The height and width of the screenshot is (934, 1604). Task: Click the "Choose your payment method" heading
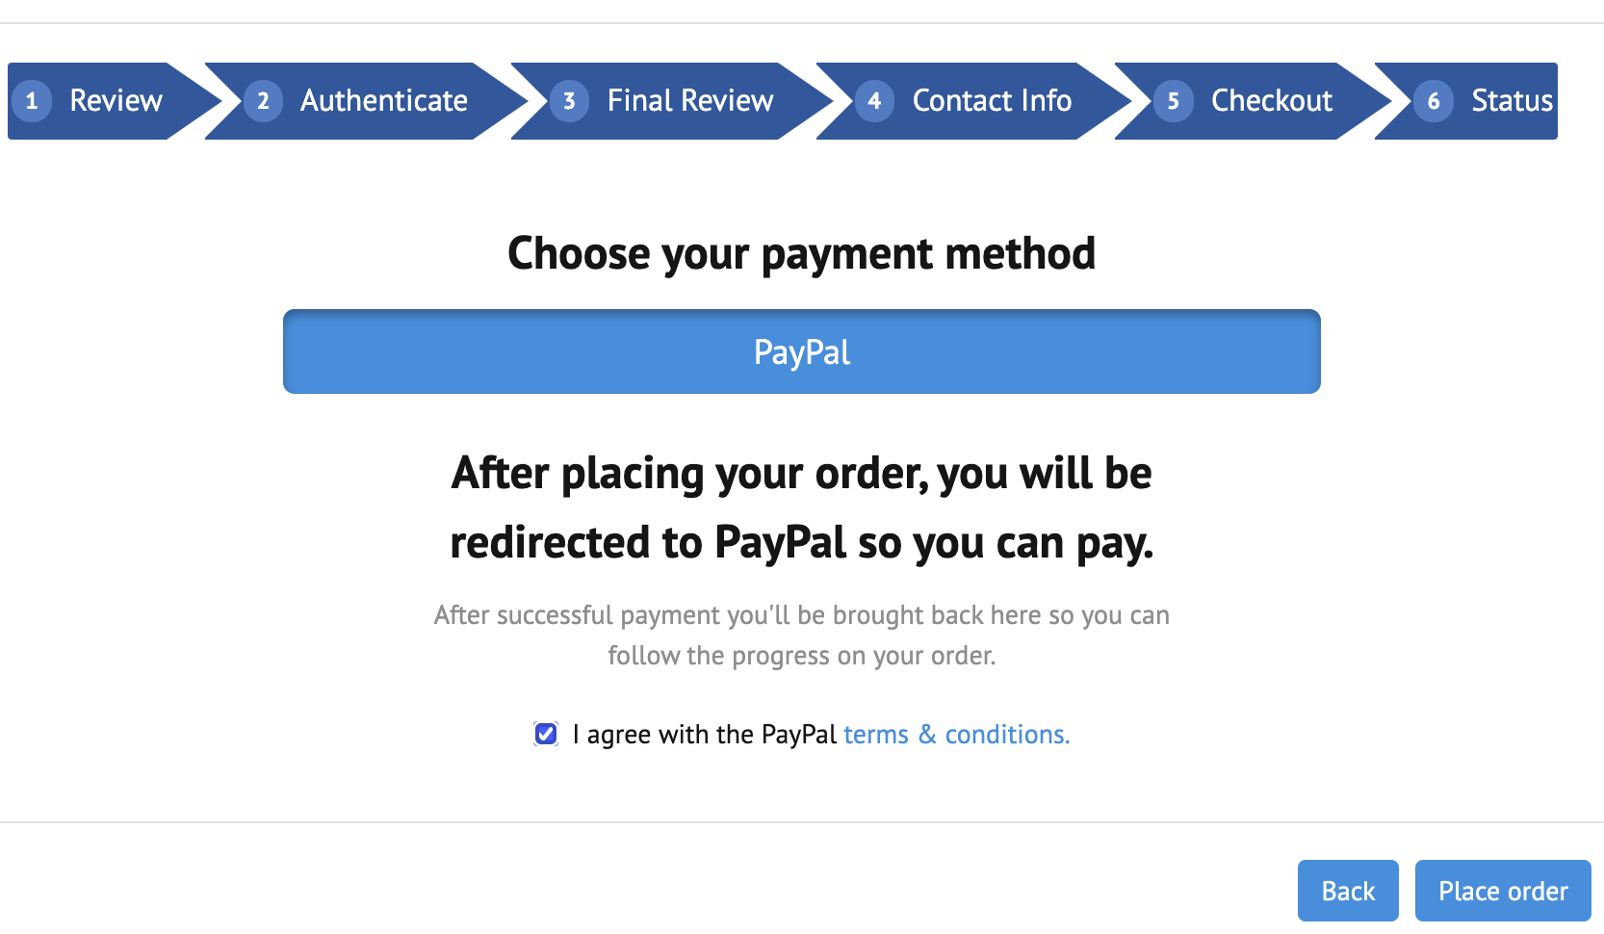(x=801, y=254)
